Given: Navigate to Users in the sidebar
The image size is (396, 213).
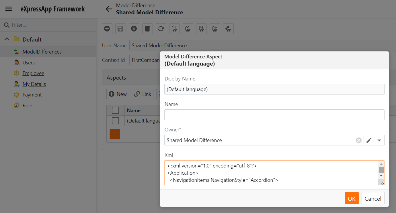Looking at the screenshot, I should (28, 62).
